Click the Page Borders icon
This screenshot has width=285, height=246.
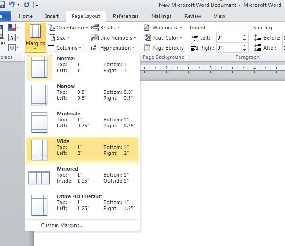[147, 48]
